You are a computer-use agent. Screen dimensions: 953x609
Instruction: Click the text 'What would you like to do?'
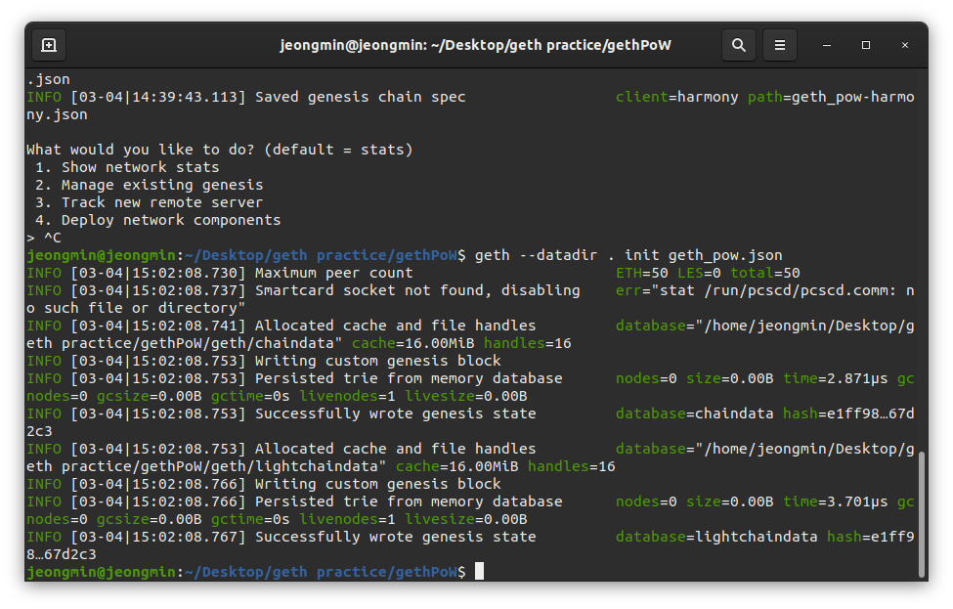[x=141, y=150]
